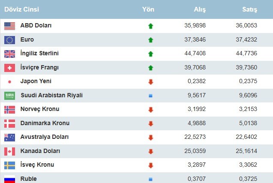Select the İngiliz Sterlini currency name
The image size is (273, 183).
39,53
